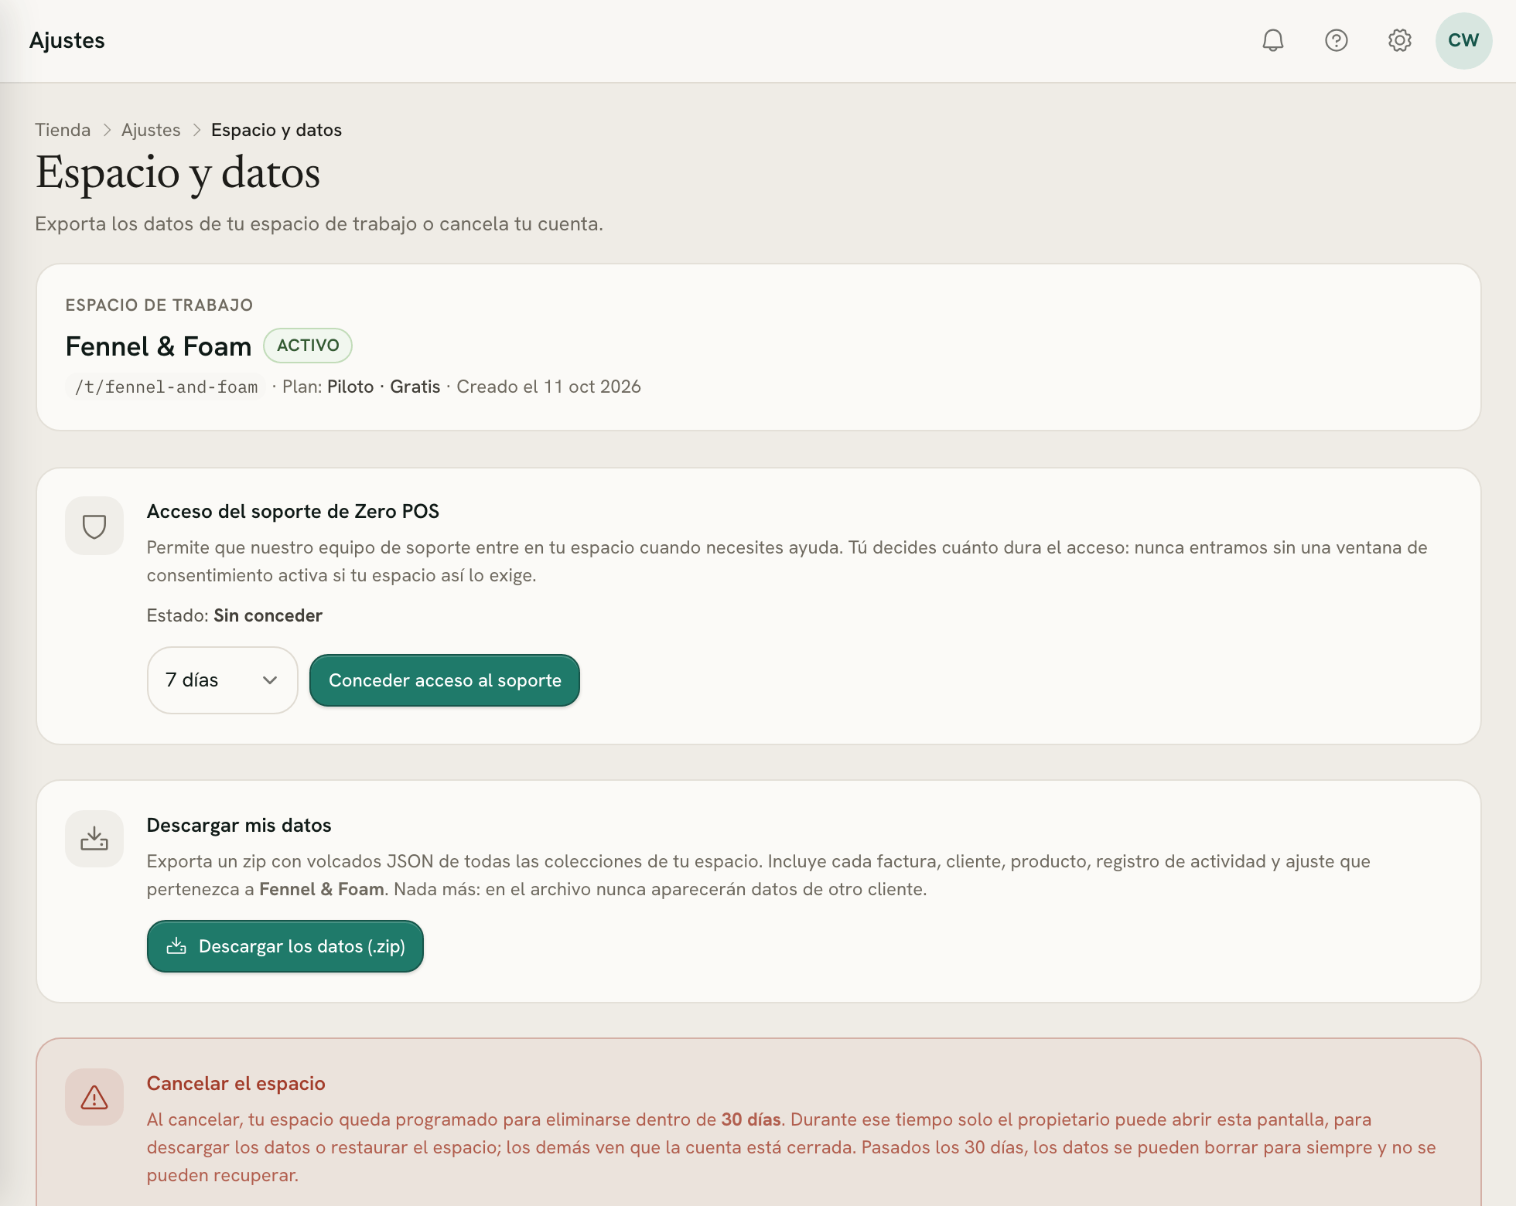This screenshot has width=1516, height=1206.
Task: Click the shield icon for support access
Action: pyautogui.click(x=94, y=526)
